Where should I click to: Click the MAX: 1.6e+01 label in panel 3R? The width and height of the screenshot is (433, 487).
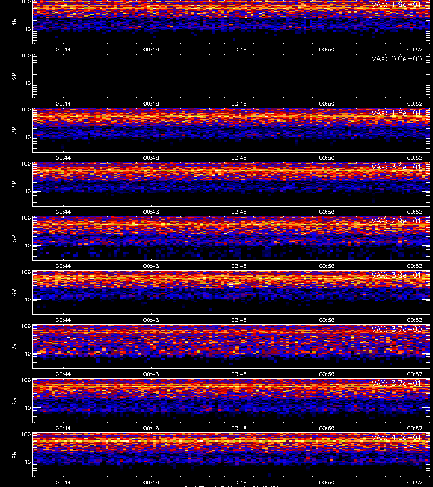click(x=396, y=113)
